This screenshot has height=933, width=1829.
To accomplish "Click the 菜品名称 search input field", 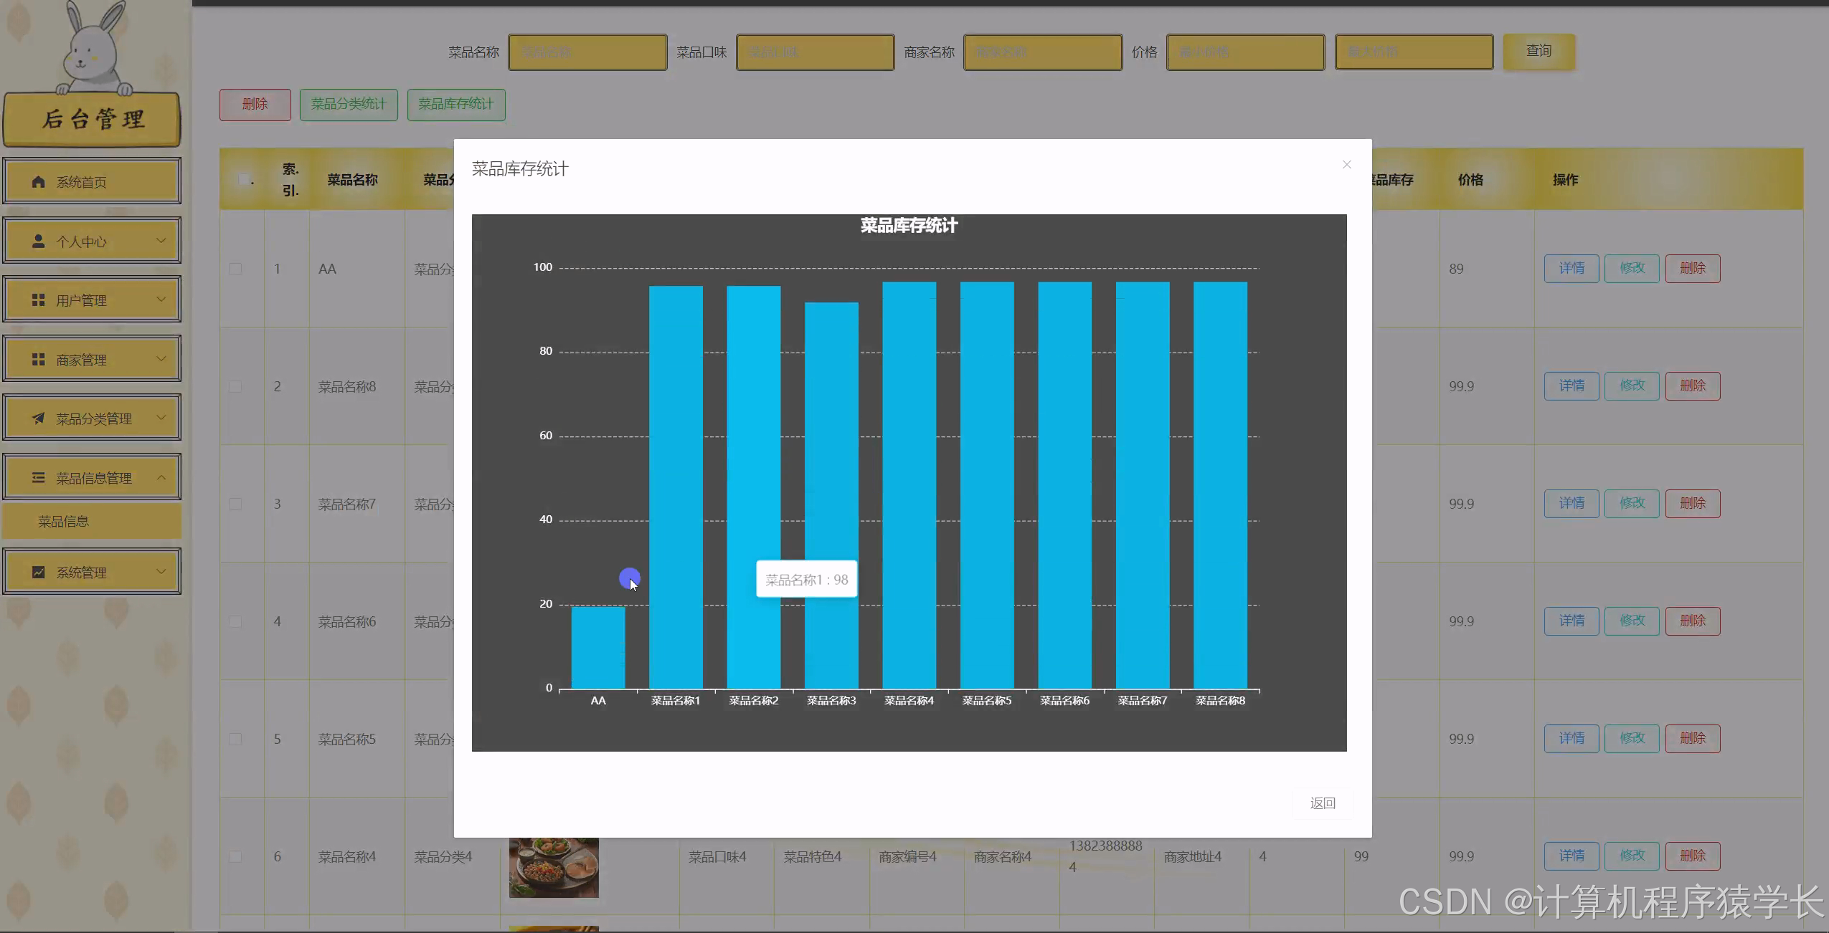I will pyautogui.click(x=587, y=52).
